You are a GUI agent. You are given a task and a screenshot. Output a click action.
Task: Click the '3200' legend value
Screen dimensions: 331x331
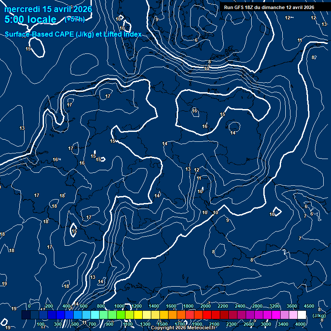pos(275,306)
